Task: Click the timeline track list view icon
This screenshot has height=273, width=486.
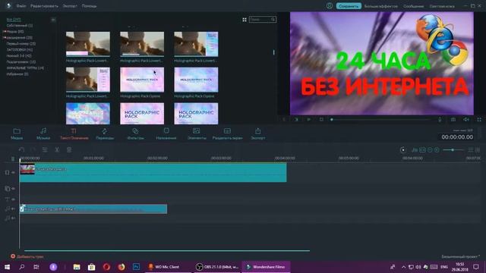Action: pos(471,150)
